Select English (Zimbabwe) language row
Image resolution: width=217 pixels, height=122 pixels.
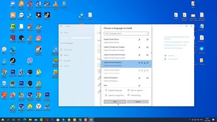pos(126,79)
